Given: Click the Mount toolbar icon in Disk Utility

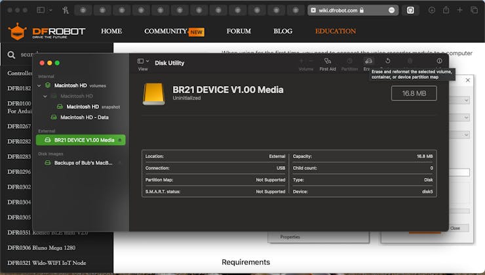Looking at the screenshot, I should point(410,61).
